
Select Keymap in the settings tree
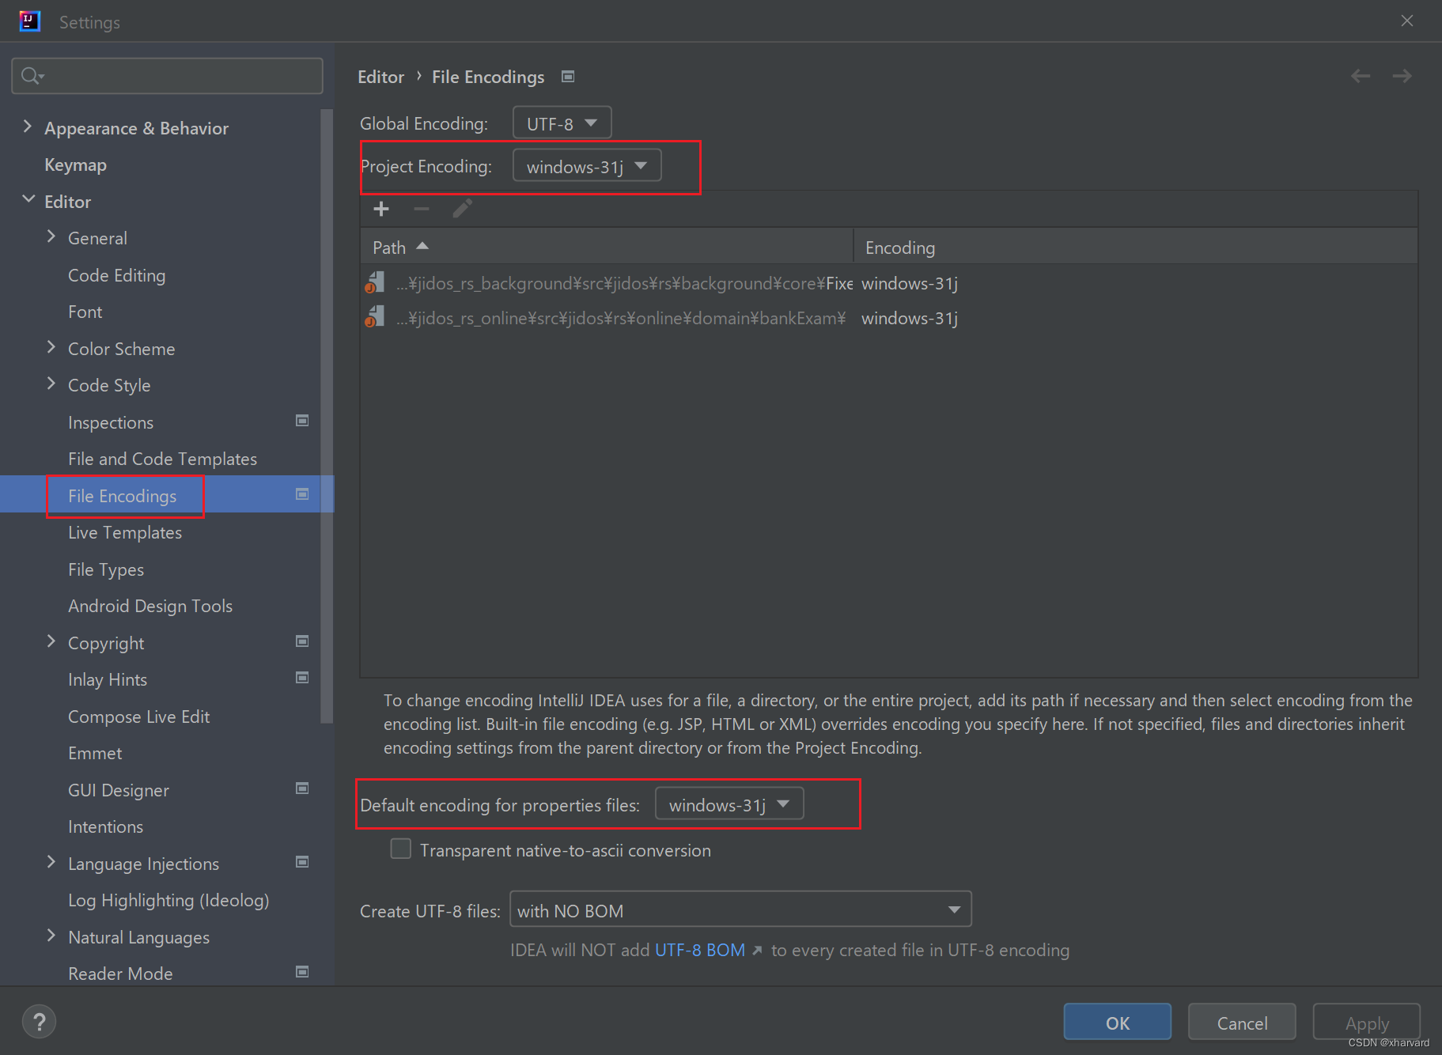click(75, 164)
